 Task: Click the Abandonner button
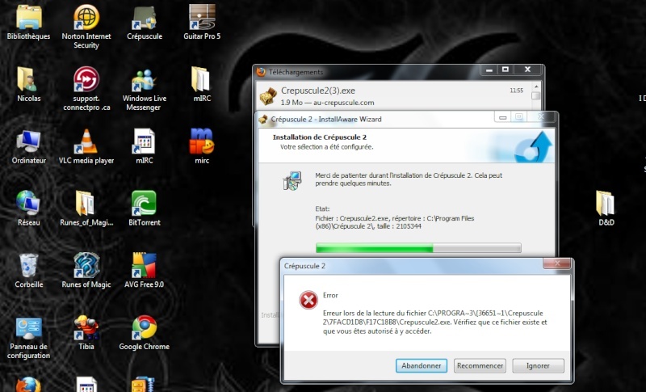(x=422, y=365)
